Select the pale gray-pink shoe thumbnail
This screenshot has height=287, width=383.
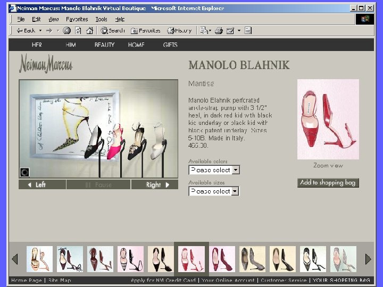tap(343, 259)
